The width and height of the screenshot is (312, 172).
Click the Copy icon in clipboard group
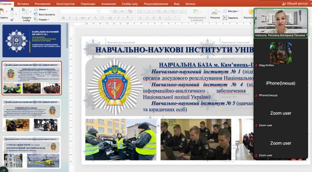[12, 15]
